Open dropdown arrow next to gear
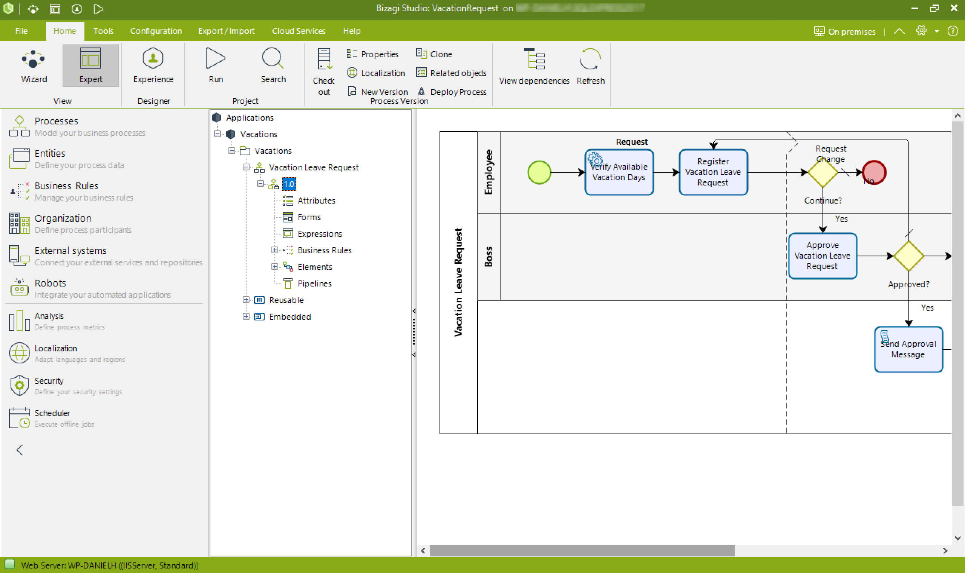This screenshot has height=573, width=965. [937, 31]
